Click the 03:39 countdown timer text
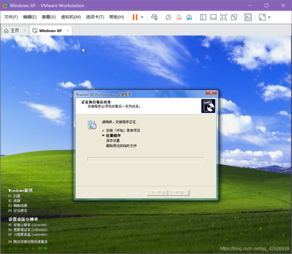 click(x=43, y=248)
